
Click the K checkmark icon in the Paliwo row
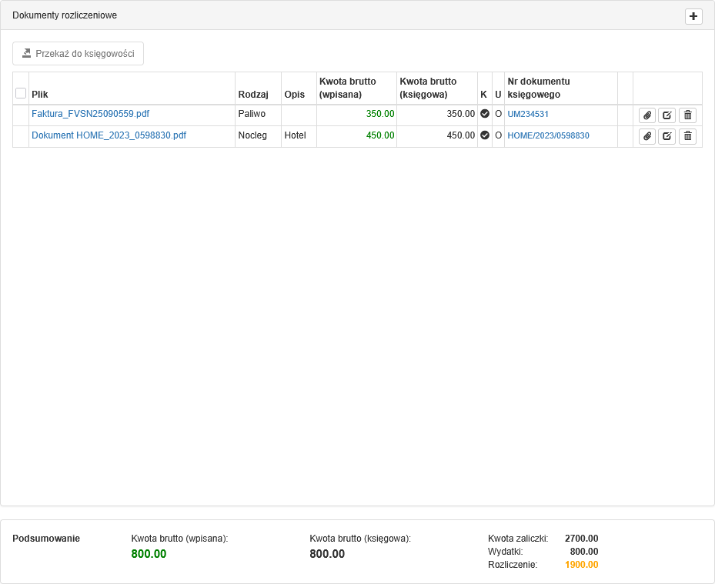[x=485, y=114]
